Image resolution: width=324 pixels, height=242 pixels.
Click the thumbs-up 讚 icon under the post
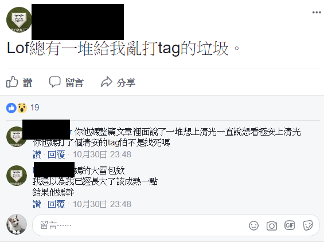point(12,82)
